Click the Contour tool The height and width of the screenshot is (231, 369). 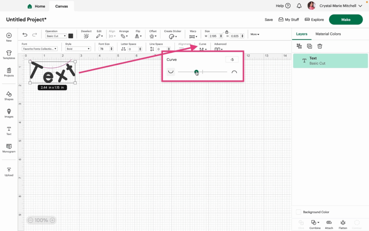pyautogui.click(x=357, y=224)
